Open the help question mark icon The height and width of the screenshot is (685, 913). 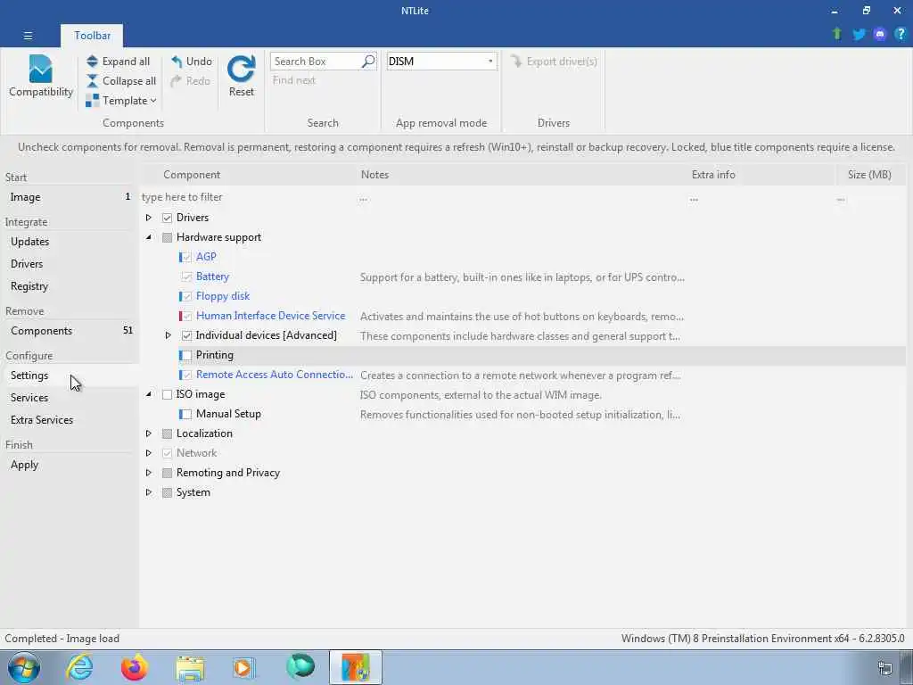click(x=901, y=34)
